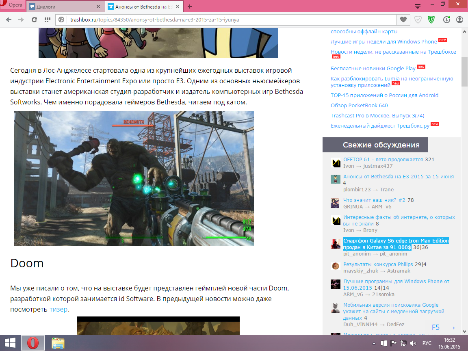468x351 pixels.
Task: Close the Анонсы от Bethesda tab
Action: (x=177, y=6)
